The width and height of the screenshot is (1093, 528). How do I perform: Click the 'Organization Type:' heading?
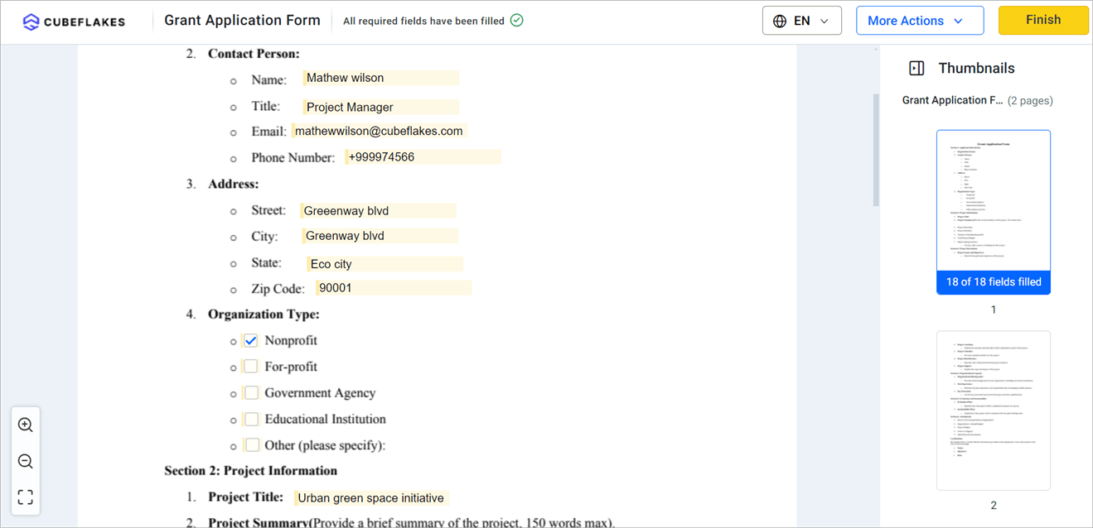(x=264, y=314)
